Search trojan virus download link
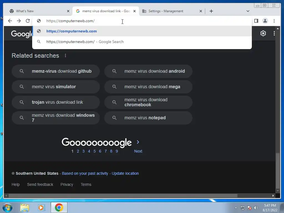Screen dimensions: 284x213 (55, 102)
